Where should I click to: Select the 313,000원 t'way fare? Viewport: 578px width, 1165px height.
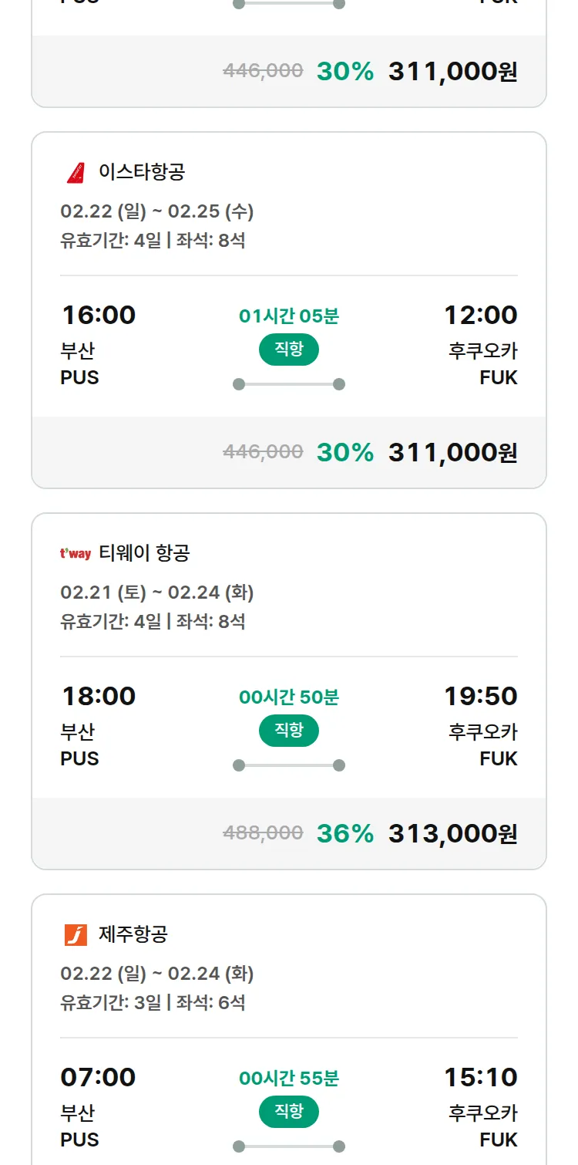pyautogui.click(x=452, y=833)
